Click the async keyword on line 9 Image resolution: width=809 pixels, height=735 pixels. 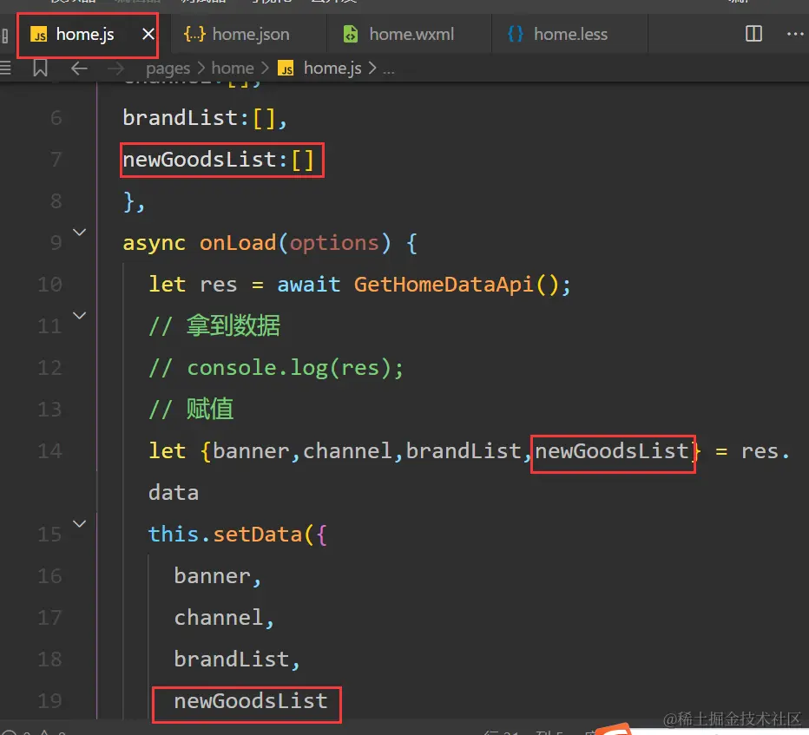coord(155,244)
